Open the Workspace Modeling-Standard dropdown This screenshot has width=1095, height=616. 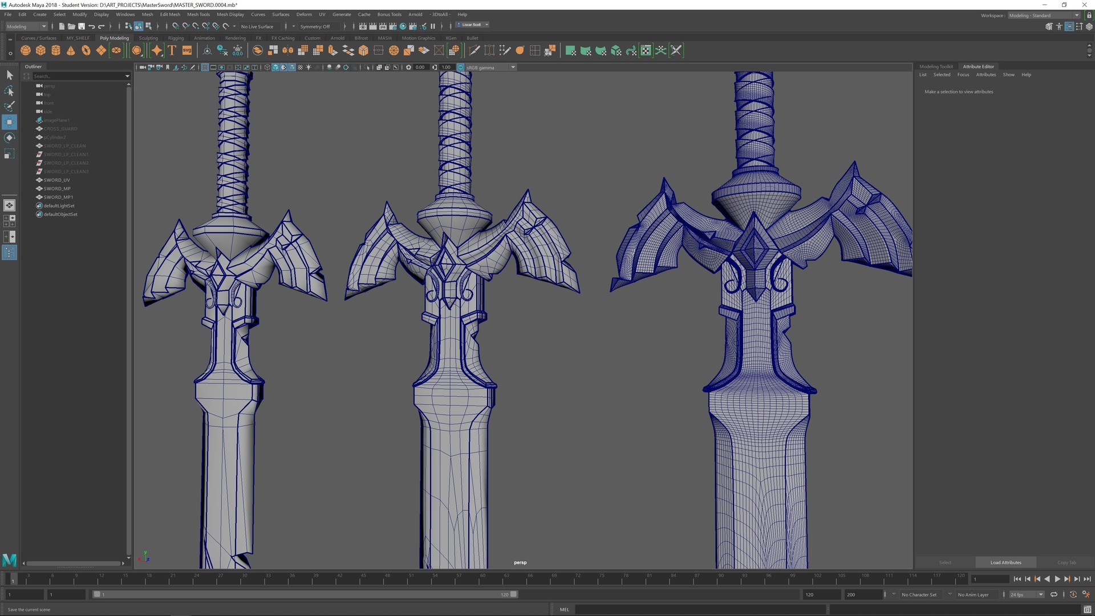(1044, 15)
